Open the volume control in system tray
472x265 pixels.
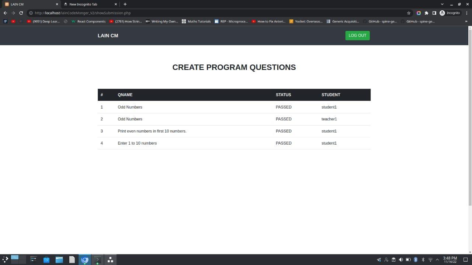click(x=401, y=260)
